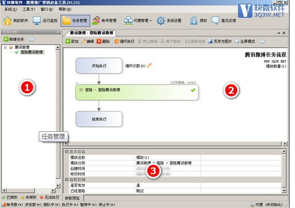This screenshot has width=295, height=208.
Task: Open 运行监控 monitor view
Action: 37,21
